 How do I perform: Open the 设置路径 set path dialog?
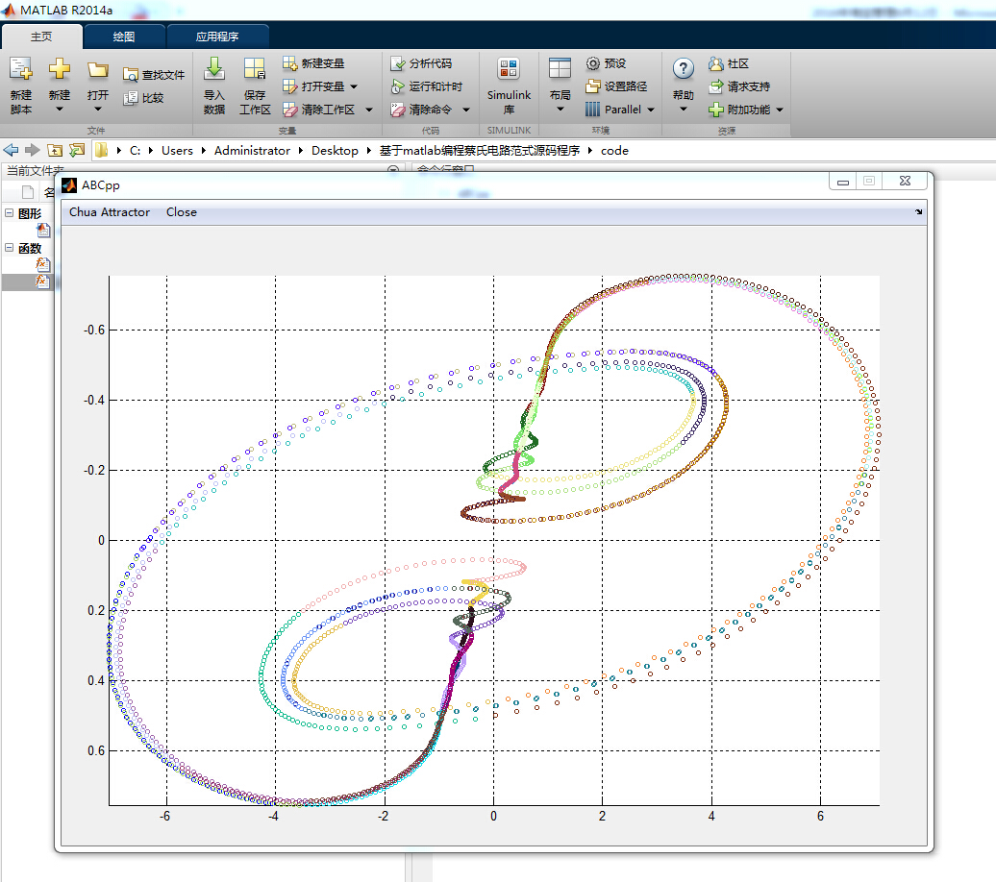coord(616,86)
